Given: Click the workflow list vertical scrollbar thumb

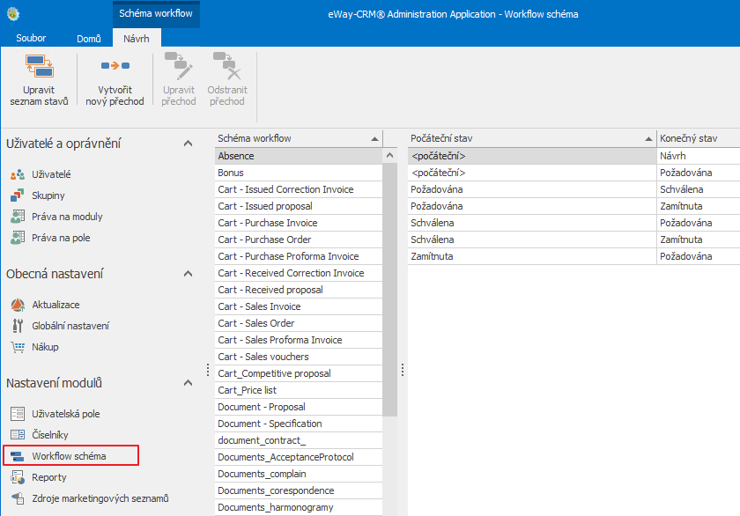Looking at the screenshot, I should [x=389, y=290].
